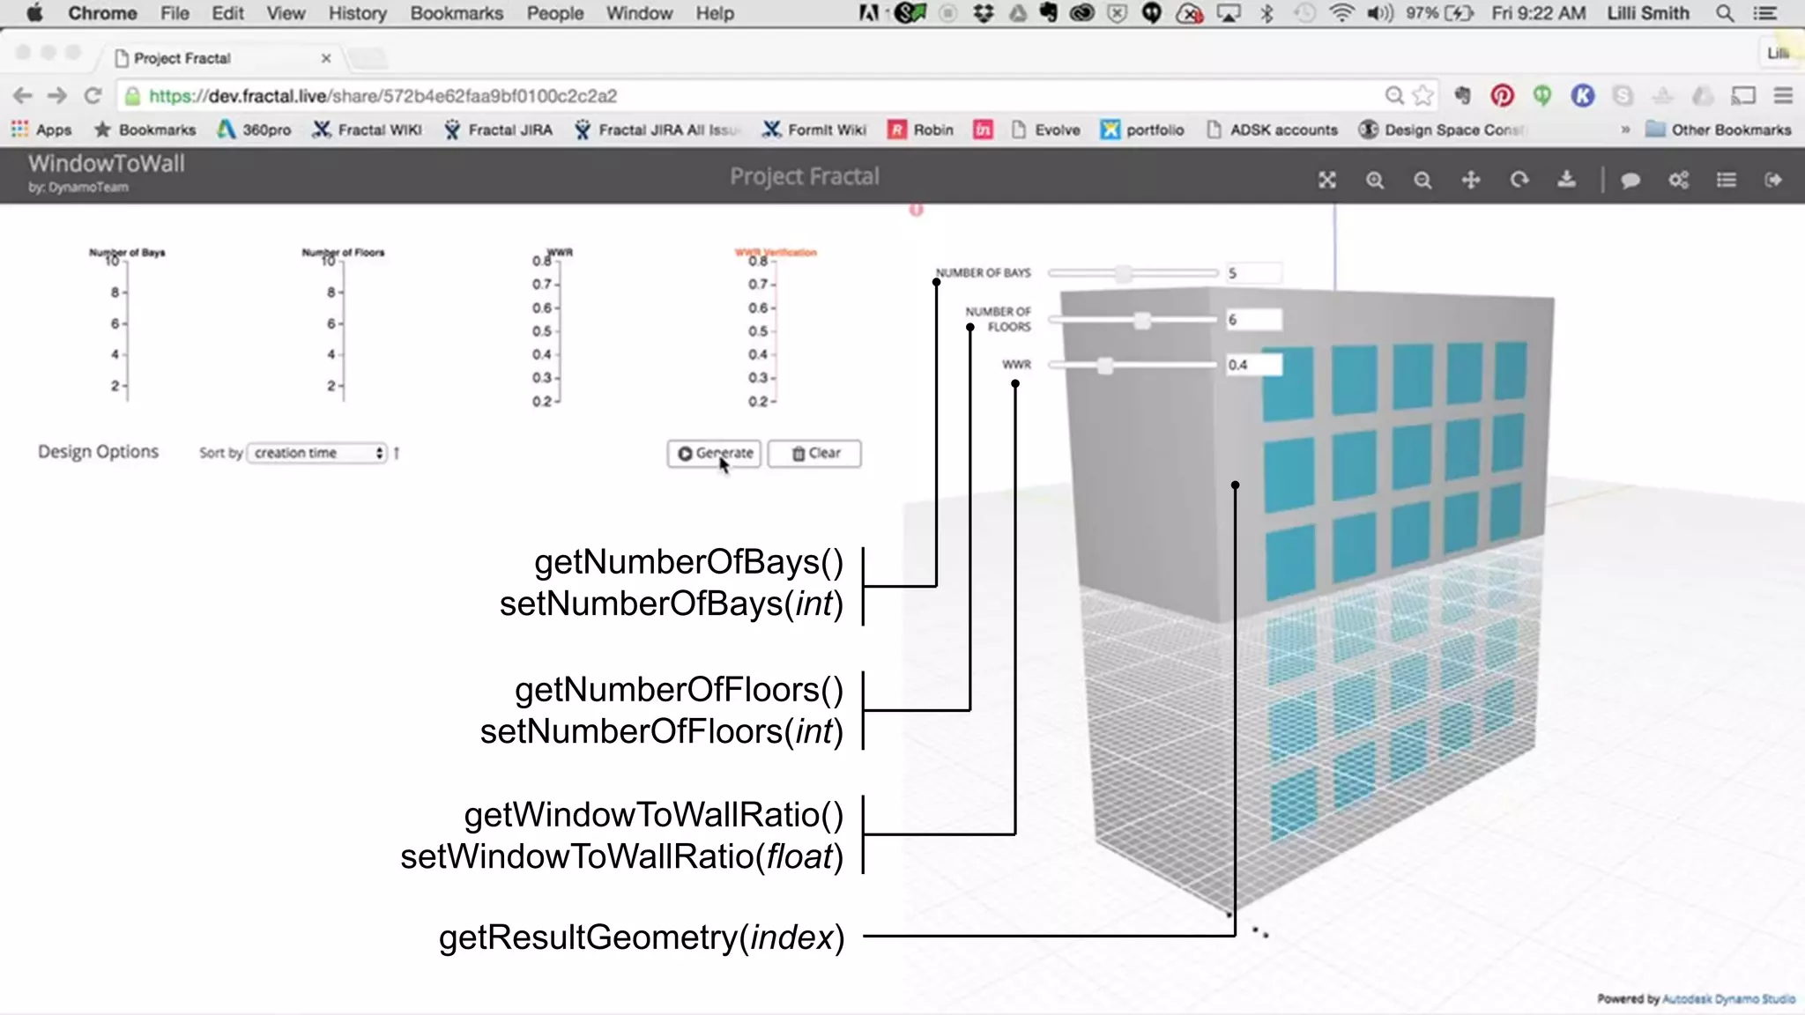This screenshot has width=1805, height=1015.
Task: Click the WWR value input field
Action: coord(1253,365)
